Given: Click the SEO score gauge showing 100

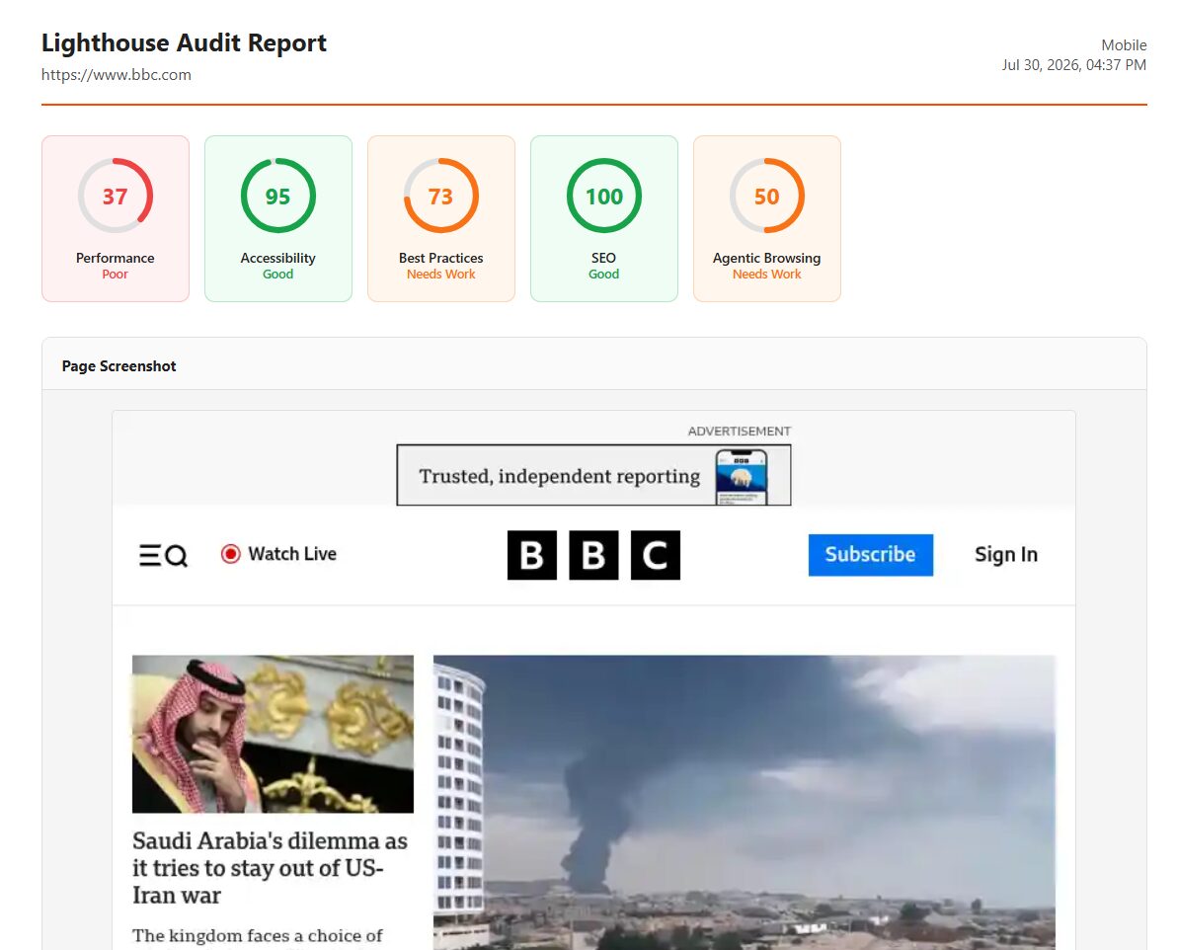Looking at the screenshot, I should tap(603, 196).
